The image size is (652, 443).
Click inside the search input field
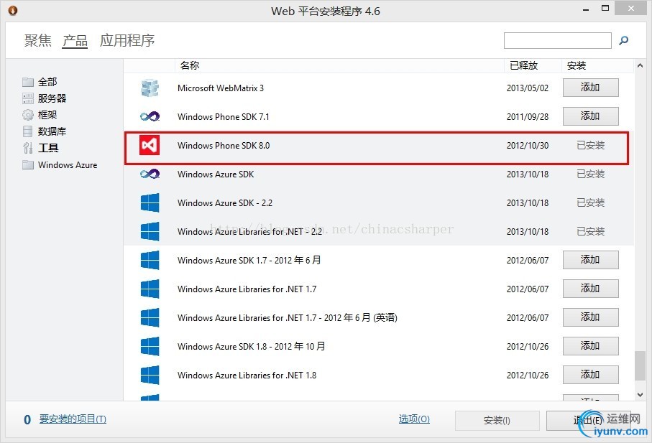coord(557,40)
